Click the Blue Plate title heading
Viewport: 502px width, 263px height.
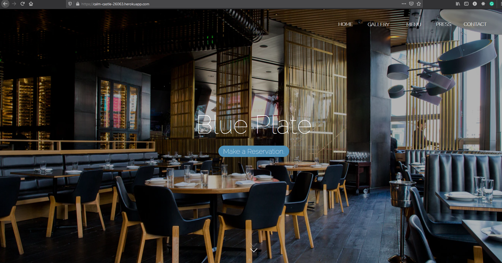[x=254, y=124]
